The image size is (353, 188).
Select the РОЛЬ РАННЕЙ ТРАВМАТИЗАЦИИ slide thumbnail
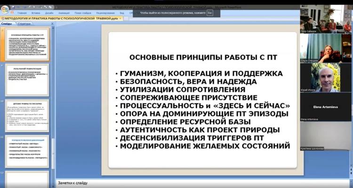click(27, 80)
